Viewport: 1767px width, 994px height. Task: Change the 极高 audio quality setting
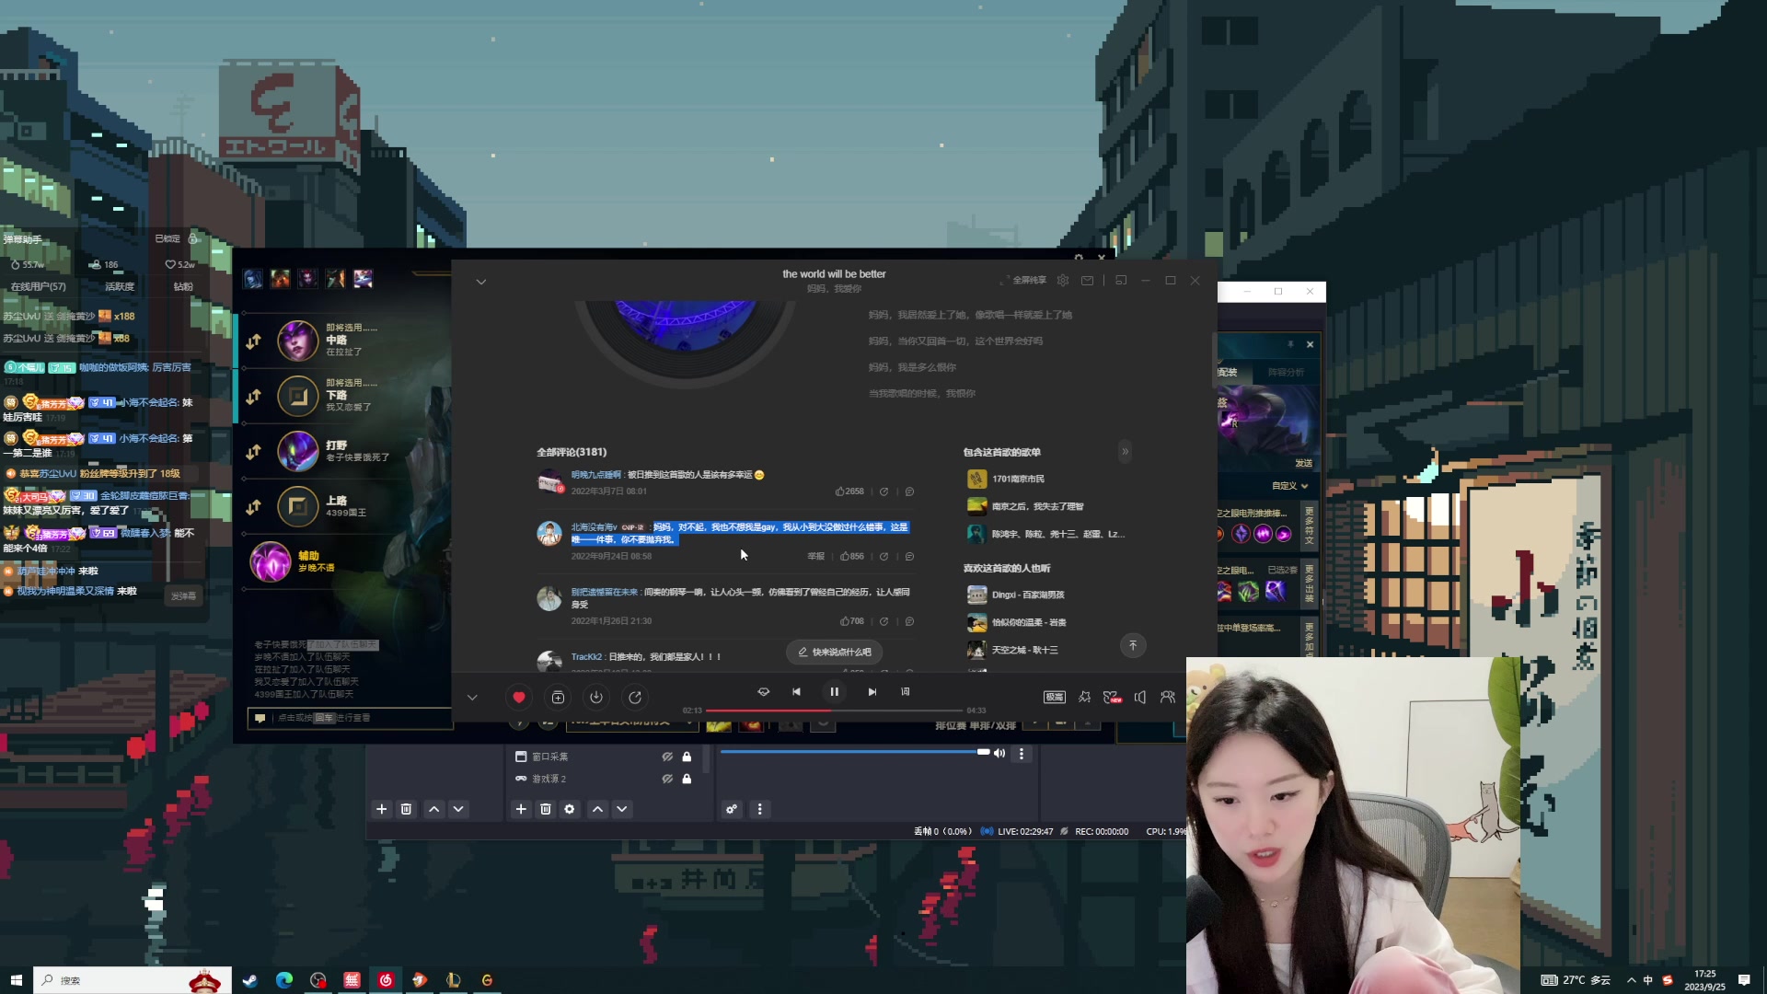pyautogui.click(x=1054, y=698)
